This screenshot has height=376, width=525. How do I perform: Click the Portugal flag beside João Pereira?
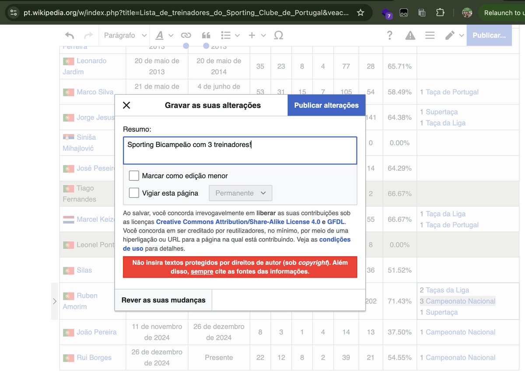(x=68, y=332)
